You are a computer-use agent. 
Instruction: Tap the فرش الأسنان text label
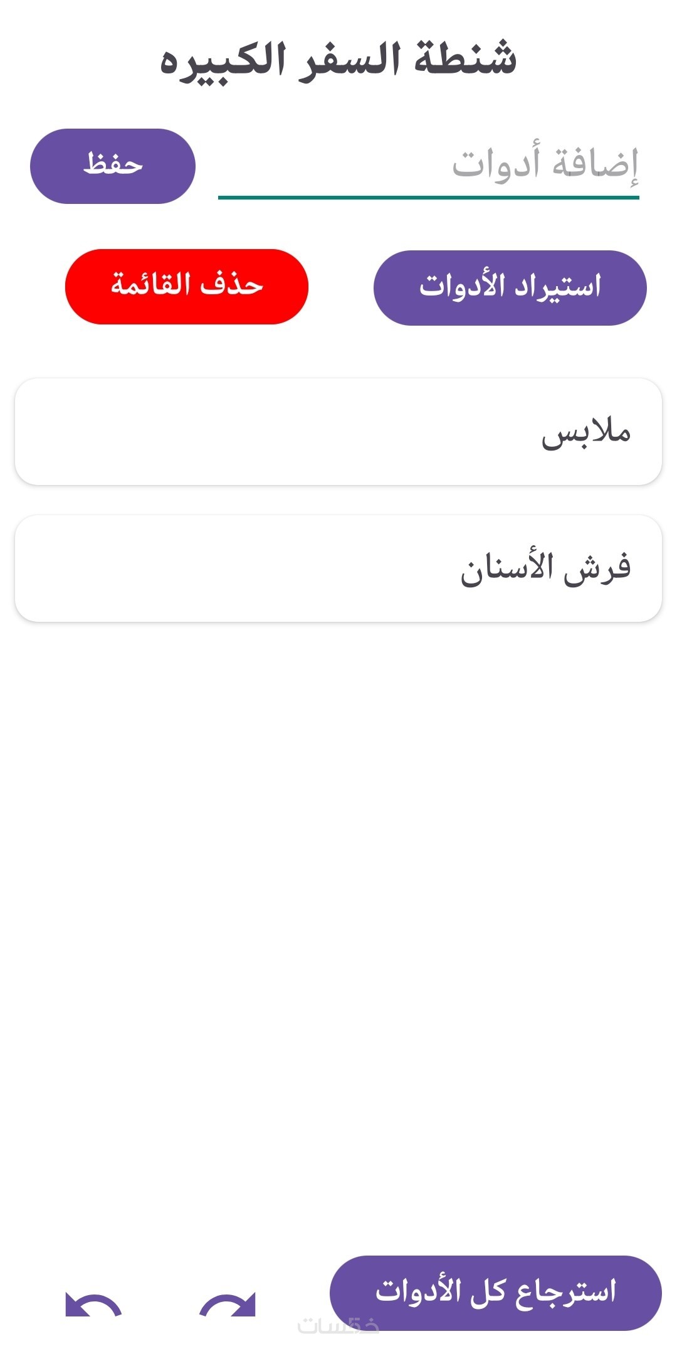(x=545, y=568)
